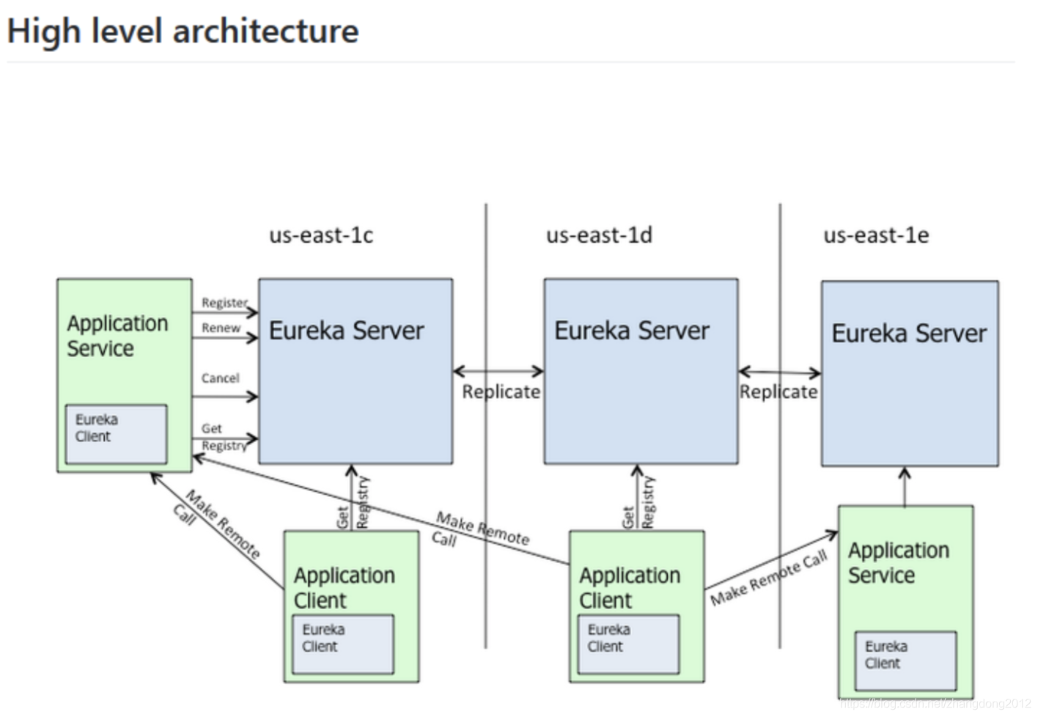Click "Make Remote Call" label crossing the us-east-1c/1d divider

[479, 530]
